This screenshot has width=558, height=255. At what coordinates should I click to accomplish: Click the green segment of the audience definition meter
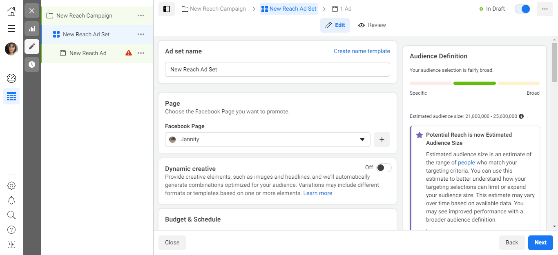point(474,83)
